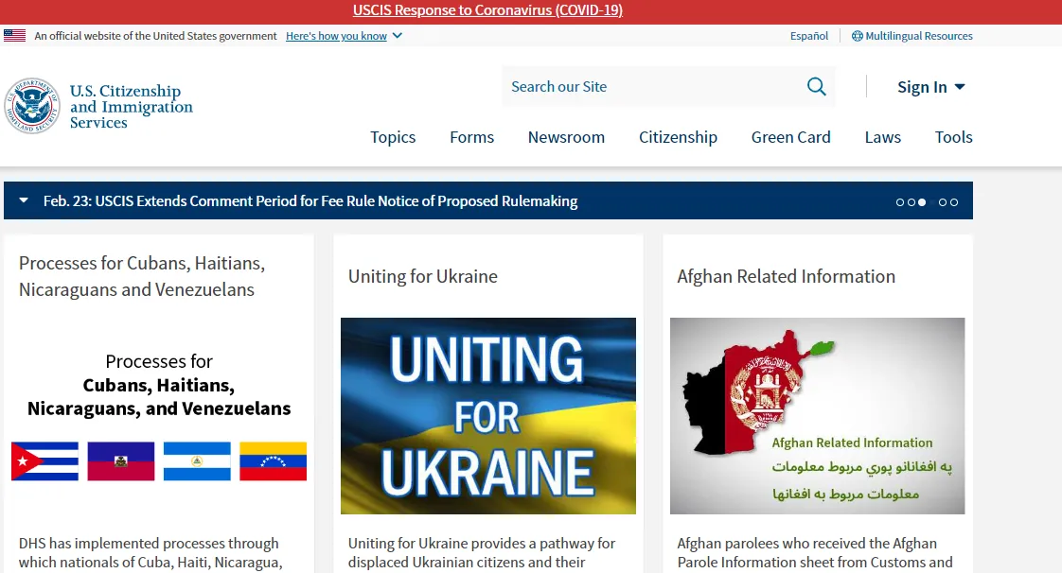Image resolution: width=1062 pixels, height=573 pixels.
Task: Open the Newsroom menu
Action: point(566,137)
